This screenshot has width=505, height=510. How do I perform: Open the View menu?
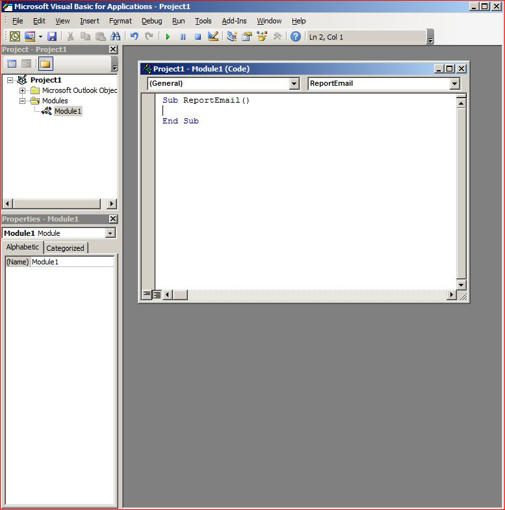[x=62, y=21]
